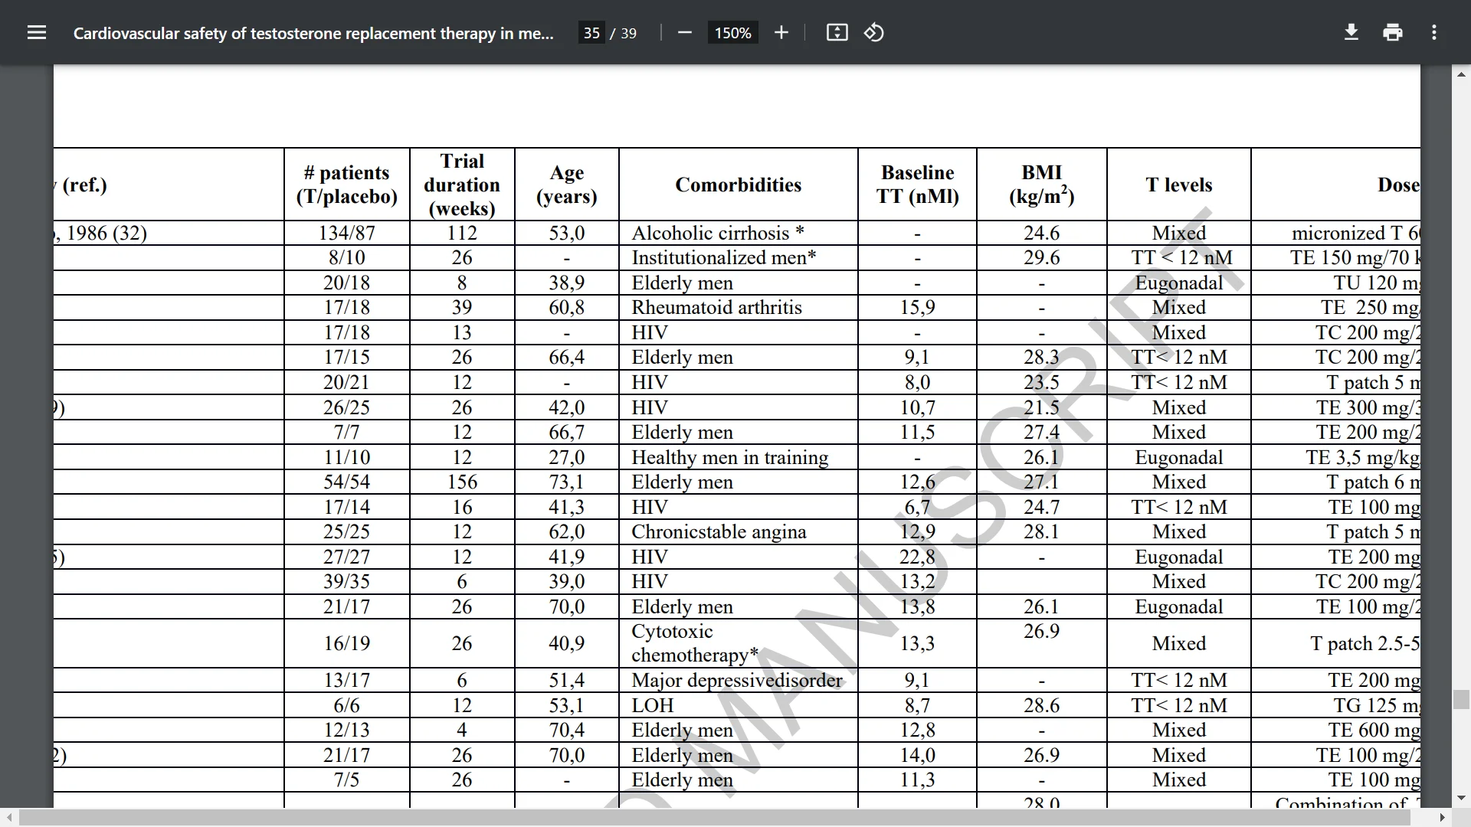Click the '16/19' patients cell
1471x827 pixels.
coord(347,643)
